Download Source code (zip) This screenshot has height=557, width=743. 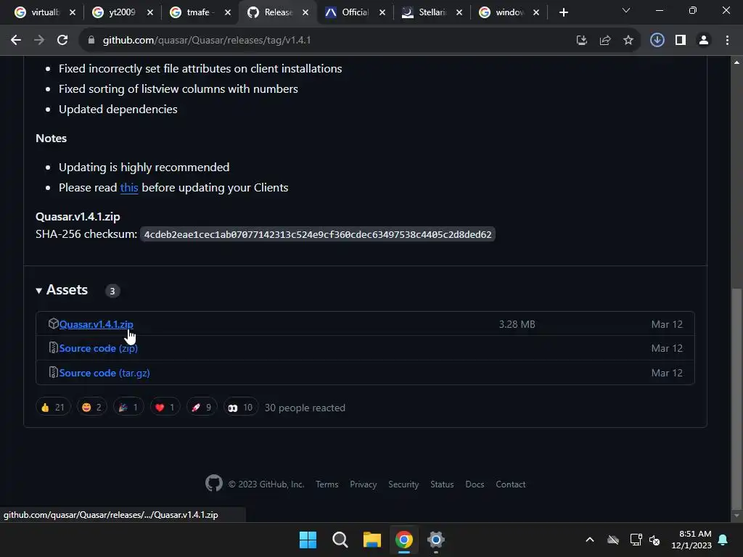click(99, 348)
